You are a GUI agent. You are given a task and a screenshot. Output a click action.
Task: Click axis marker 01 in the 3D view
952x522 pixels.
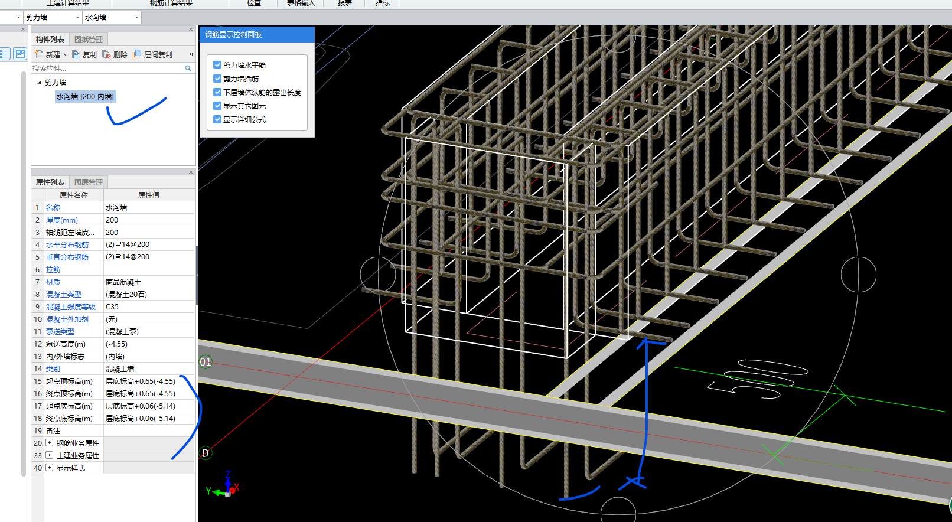point(206,362)
